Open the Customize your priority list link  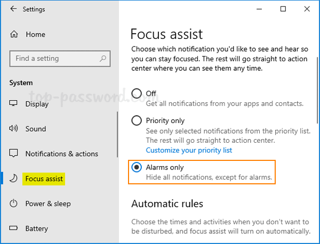[x=189, y=150]
